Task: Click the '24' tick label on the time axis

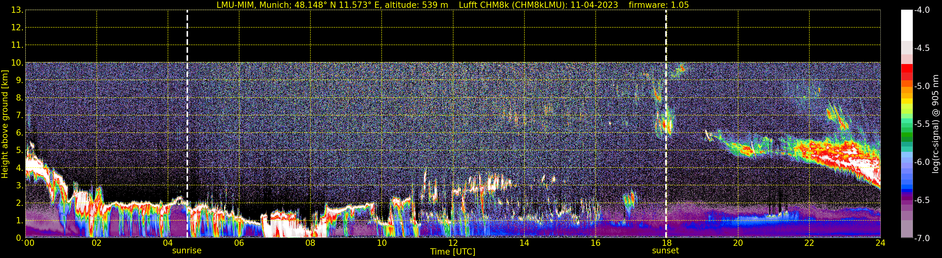Action: 880,243
